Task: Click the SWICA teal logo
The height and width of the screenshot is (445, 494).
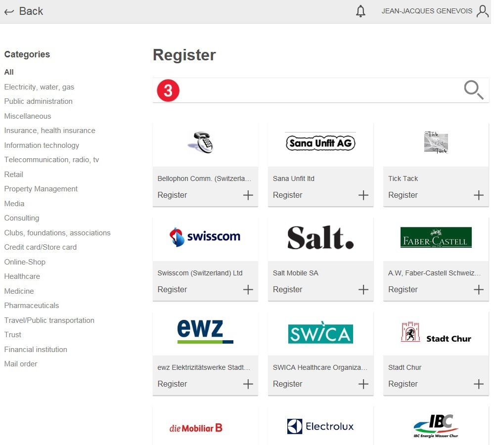Action: pyautogui.click(x=321, y=333)
